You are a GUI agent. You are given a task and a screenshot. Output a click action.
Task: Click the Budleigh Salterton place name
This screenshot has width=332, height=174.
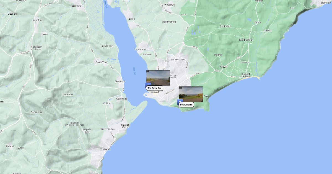pos(246,75)
